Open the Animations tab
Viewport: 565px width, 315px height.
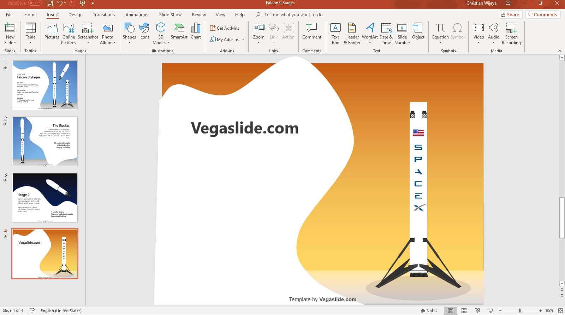[x=137, y=14]
